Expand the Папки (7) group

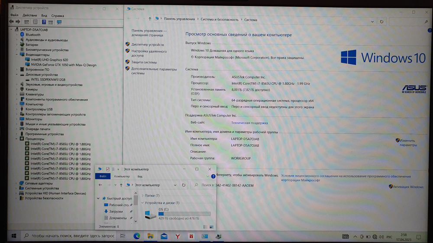(142, 196)
